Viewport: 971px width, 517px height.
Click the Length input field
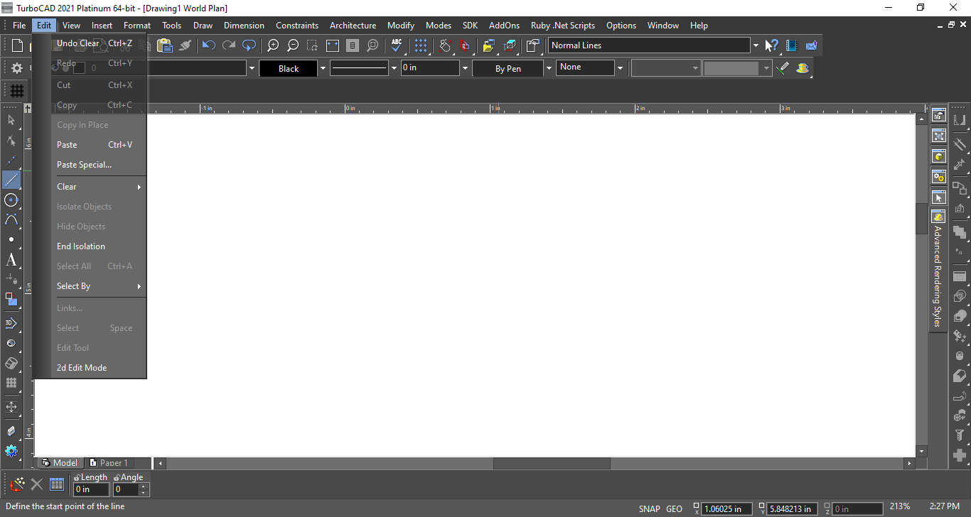92,489
